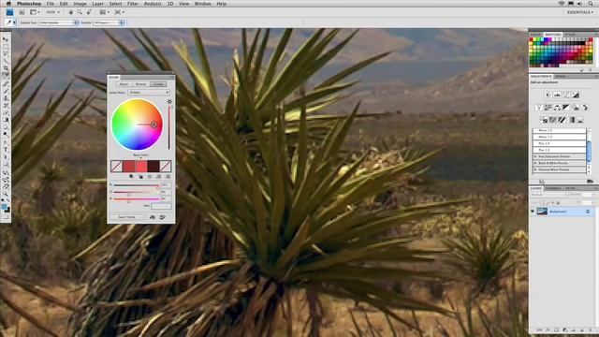Screen dimensions: 599x337
Task: Select the Zoom tool in the left toolbox
Action: 6,194
